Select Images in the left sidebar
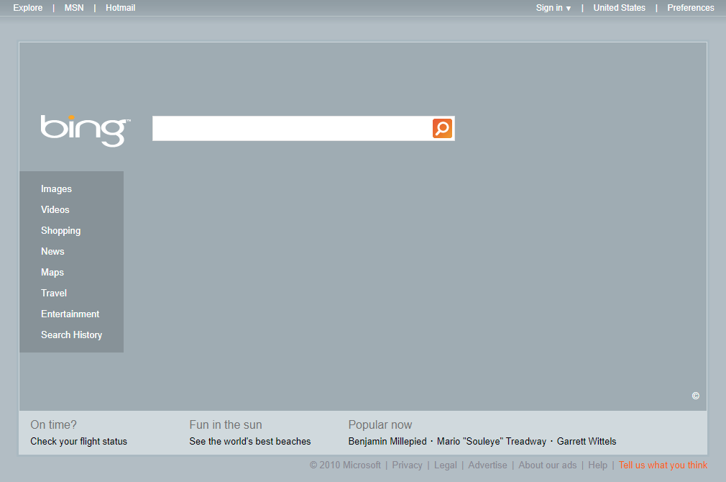This screenshot has width=726, height=482. coord(57,189)
